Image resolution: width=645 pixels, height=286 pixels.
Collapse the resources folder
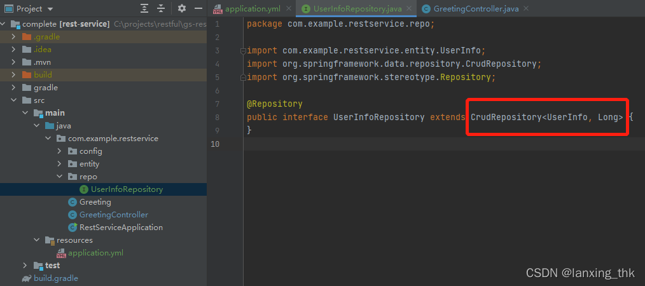coord(37,240)
